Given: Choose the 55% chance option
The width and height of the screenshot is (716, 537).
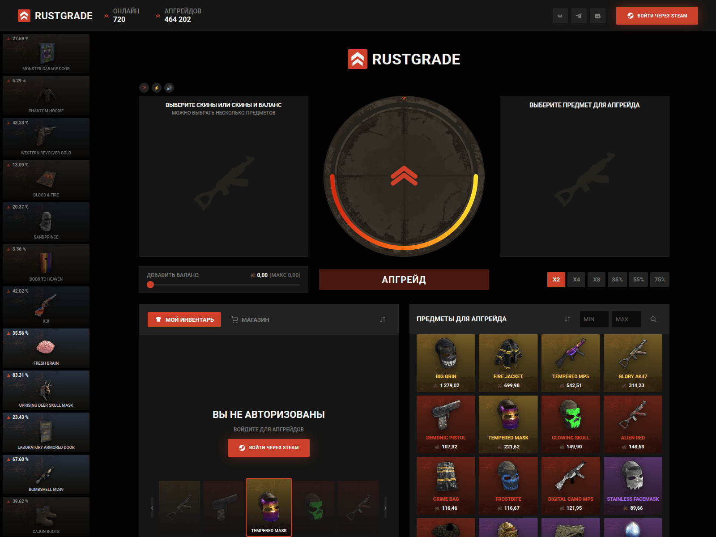Looking at the screenshot, I should (x=639, y=280).
